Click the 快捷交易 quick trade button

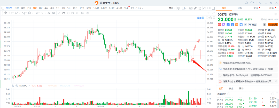(x=273, y=25)
